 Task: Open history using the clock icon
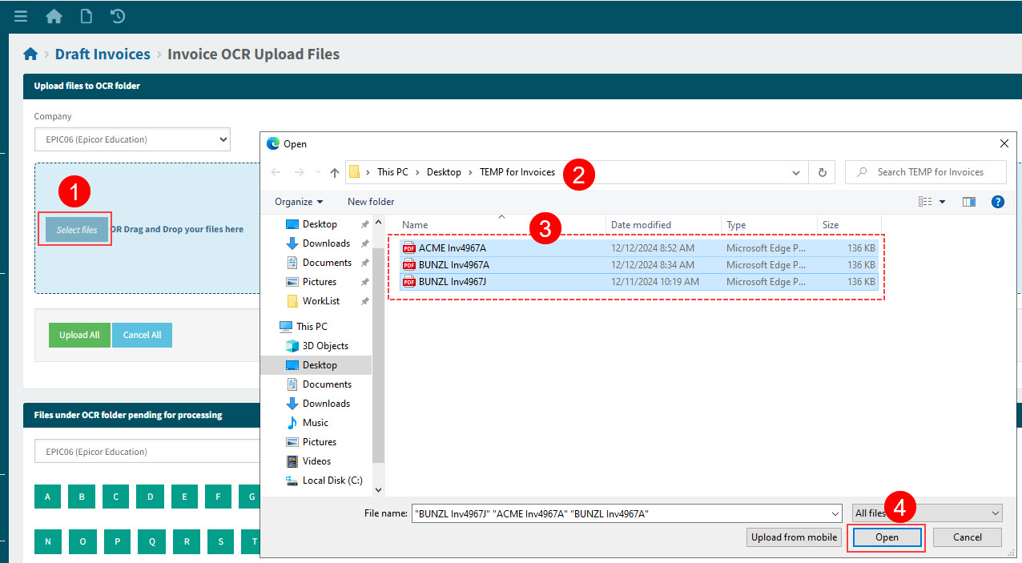pos(117,15)
